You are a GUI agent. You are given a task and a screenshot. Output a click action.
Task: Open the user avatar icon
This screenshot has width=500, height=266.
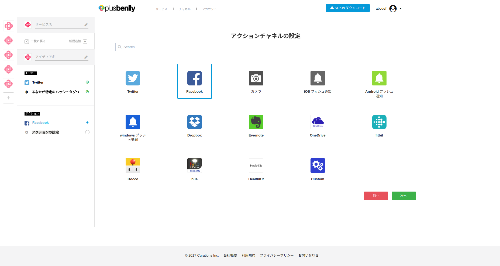coord(393,9)
